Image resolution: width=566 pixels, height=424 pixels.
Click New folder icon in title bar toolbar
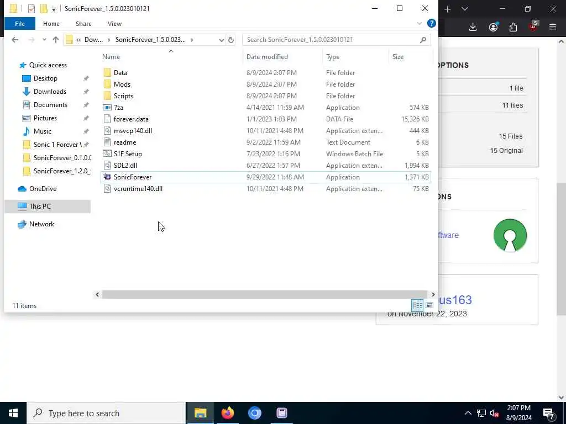(x=44, y=9)
